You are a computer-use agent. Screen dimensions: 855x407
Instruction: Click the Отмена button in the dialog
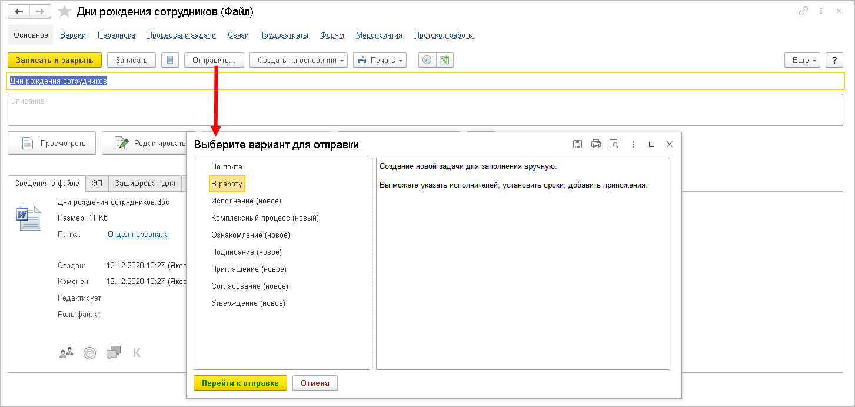coord(315,383)
